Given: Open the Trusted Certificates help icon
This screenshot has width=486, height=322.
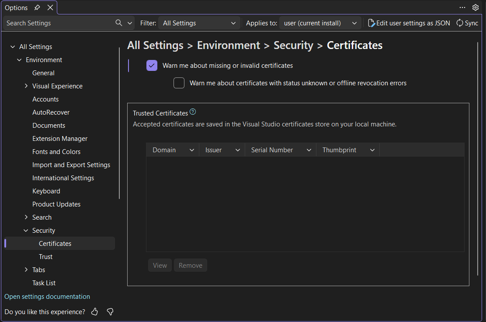Looking at the screenshot, I should click(193, 112).
